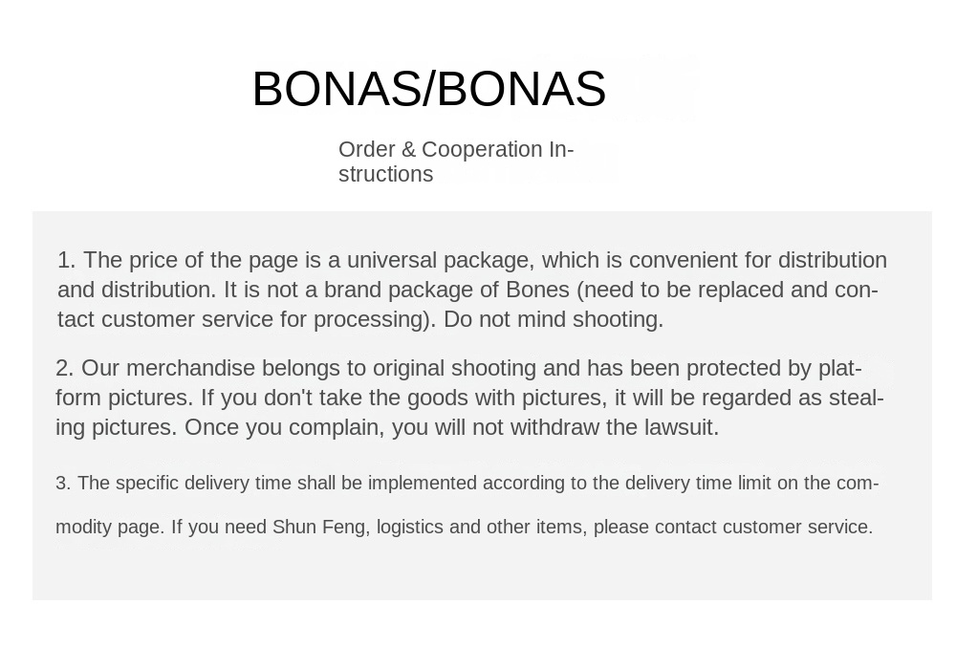Click the sentence 'Do not mind shooting.'

pos(553,319)
